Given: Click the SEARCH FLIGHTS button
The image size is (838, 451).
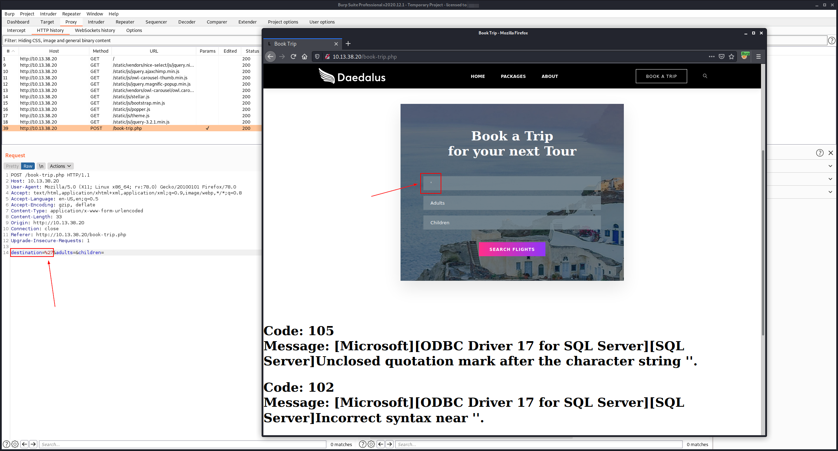Looking at the screenshot, I should pos(512,249).
